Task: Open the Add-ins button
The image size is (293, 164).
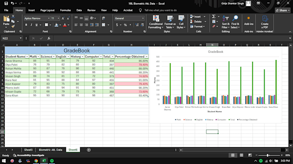Action: coord(249,21)
